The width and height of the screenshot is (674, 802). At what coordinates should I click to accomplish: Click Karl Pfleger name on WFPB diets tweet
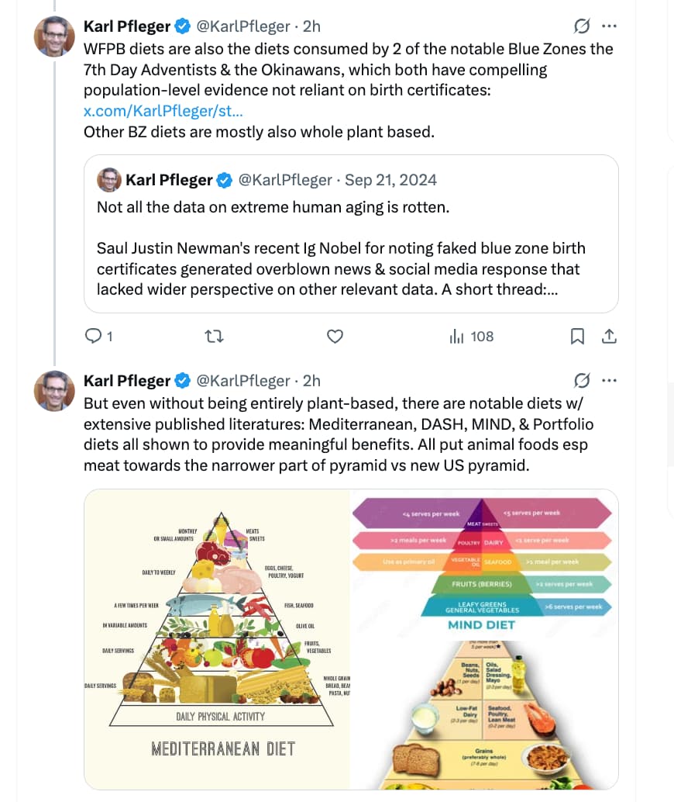pos(127,26)
